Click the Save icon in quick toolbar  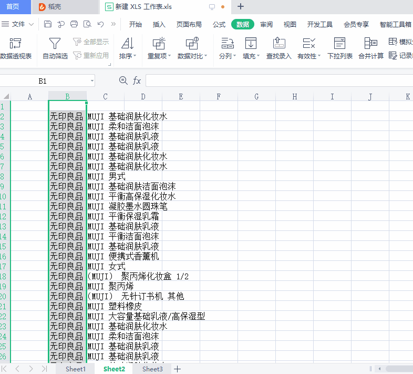point(48,24)
